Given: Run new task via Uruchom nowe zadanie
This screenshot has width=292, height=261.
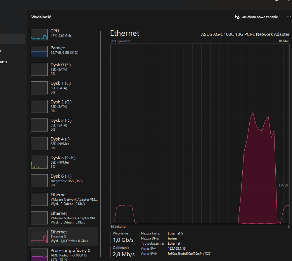Looking at the screenshot, I should 256,17.
